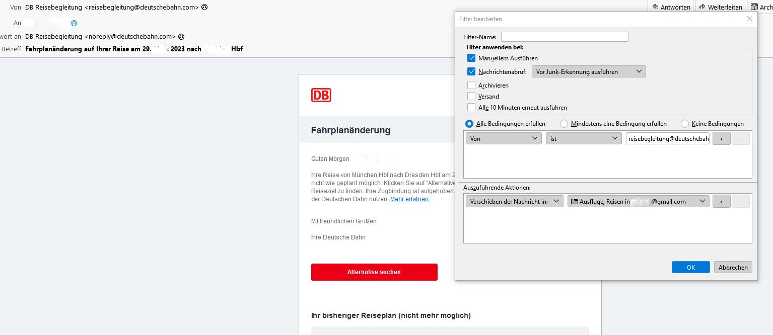Select Alle Bedingungen erfüllen radio button
Viewport: 773px width, 335px height.
(469, 124)
